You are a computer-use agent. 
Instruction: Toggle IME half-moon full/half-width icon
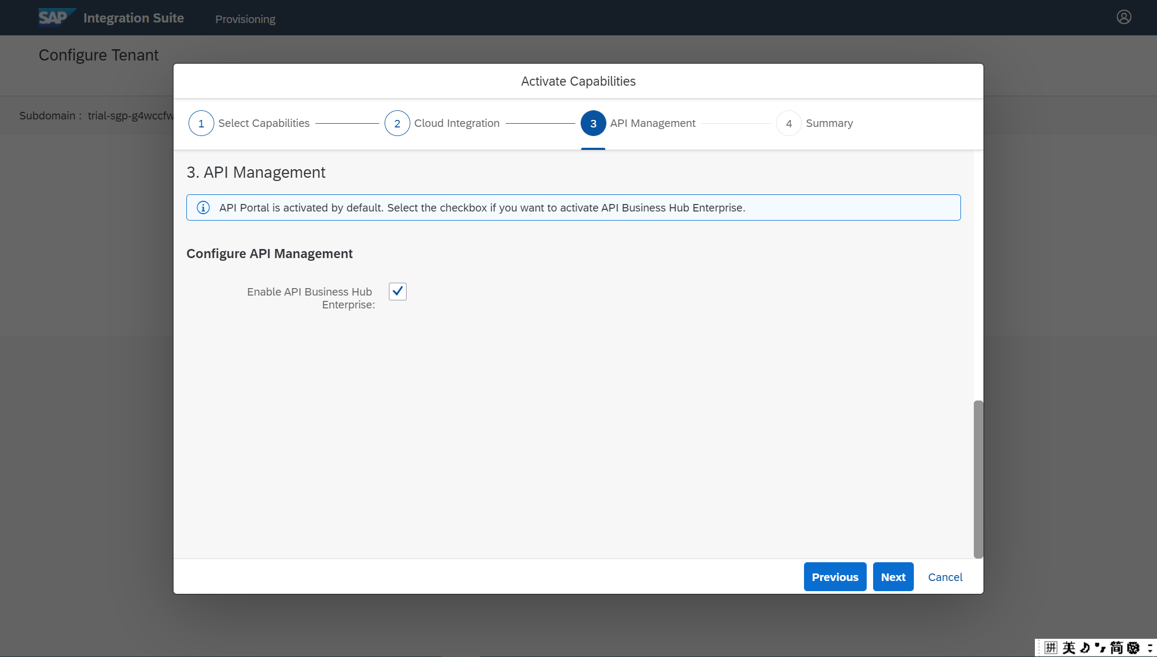click(1085, 648)
